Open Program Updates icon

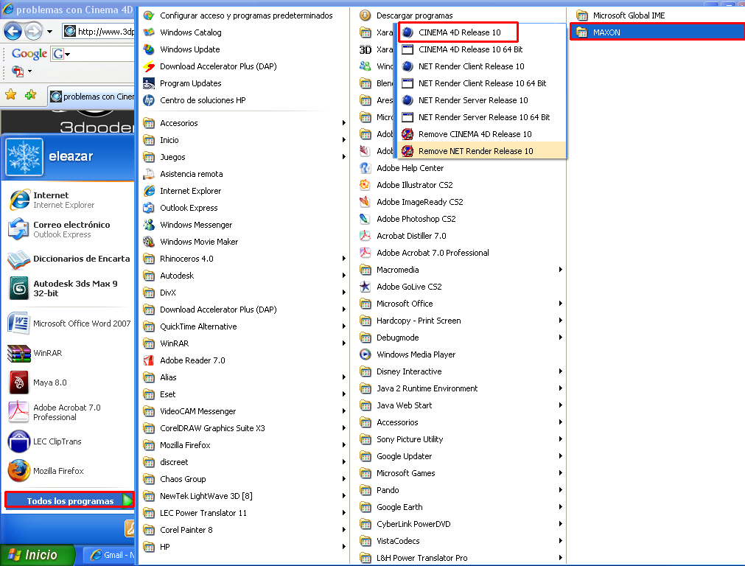(x=149, y=83)
